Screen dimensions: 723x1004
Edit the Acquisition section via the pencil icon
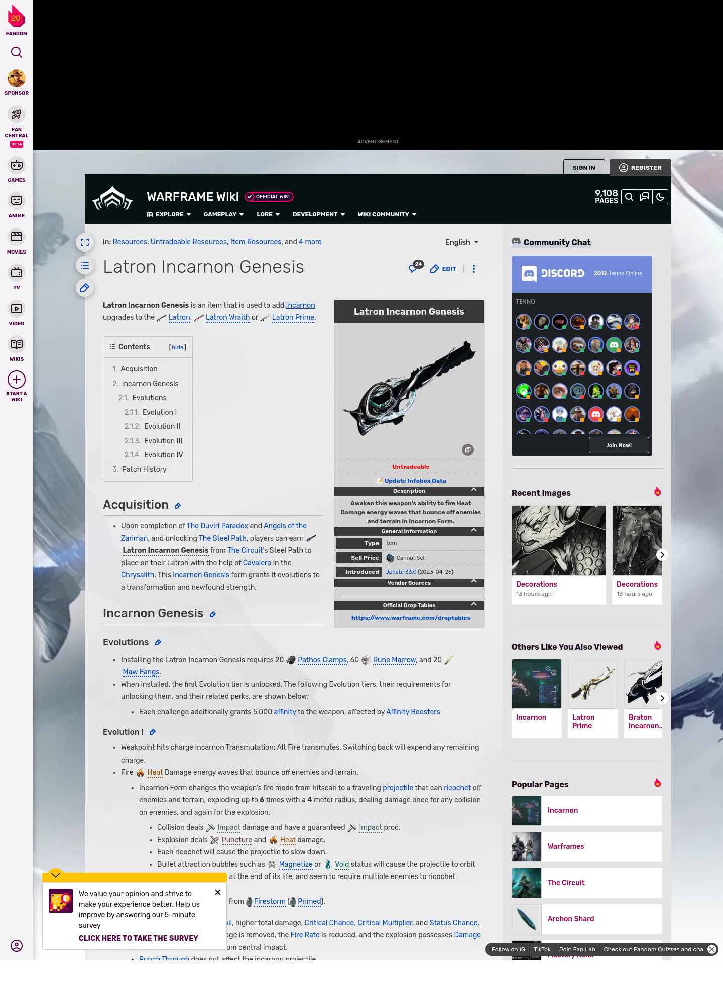pyautogui.click(x=177, y=506)
